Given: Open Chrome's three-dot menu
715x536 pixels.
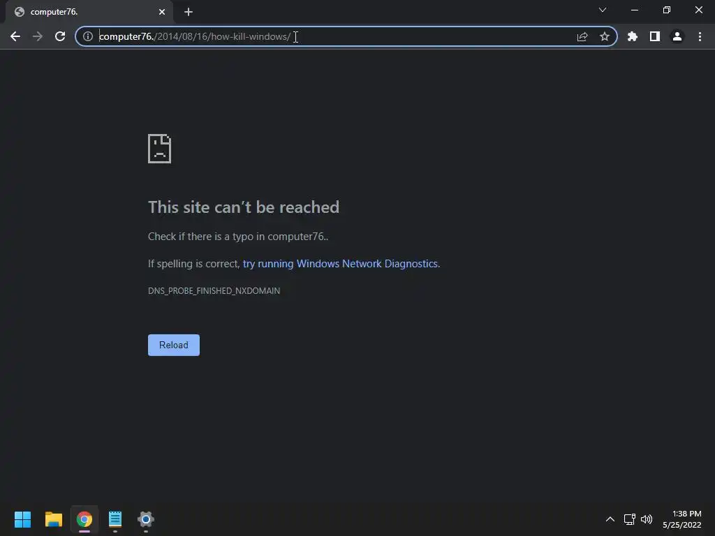Looking at the screenshot, I should pyautogui.click(x=700, y=36).
